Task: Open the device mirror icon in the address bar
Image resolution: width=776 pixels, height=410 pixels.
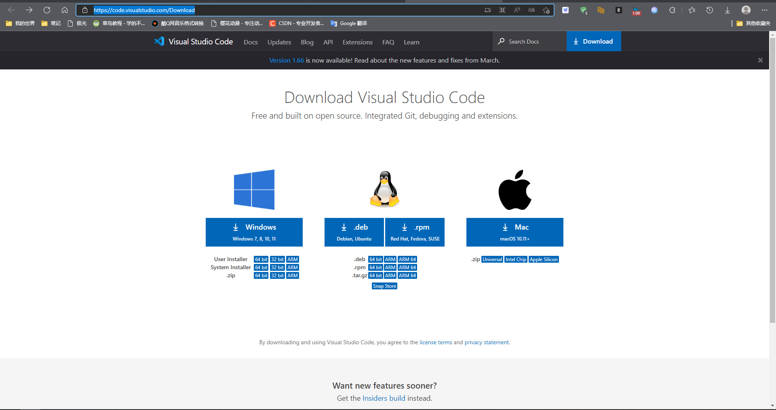Action: pos(488,10)
